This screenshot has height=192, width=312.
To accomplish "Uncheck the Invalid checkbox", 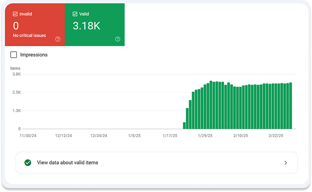I will [x=15, y=14].
